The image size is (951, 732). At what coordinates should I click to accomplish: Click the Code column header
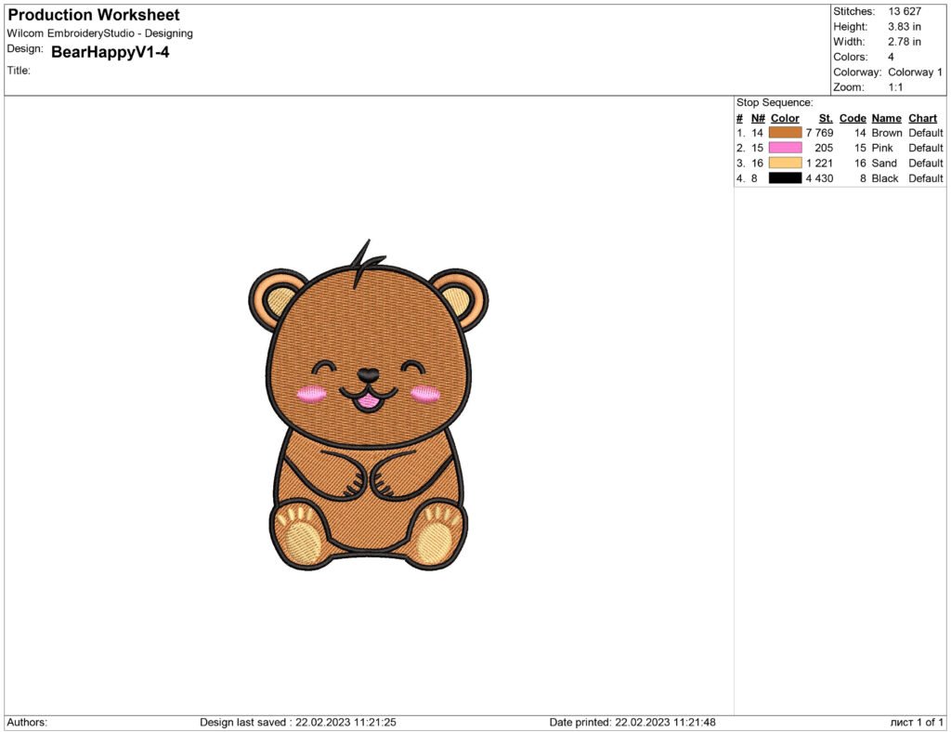tap(853, 118)
